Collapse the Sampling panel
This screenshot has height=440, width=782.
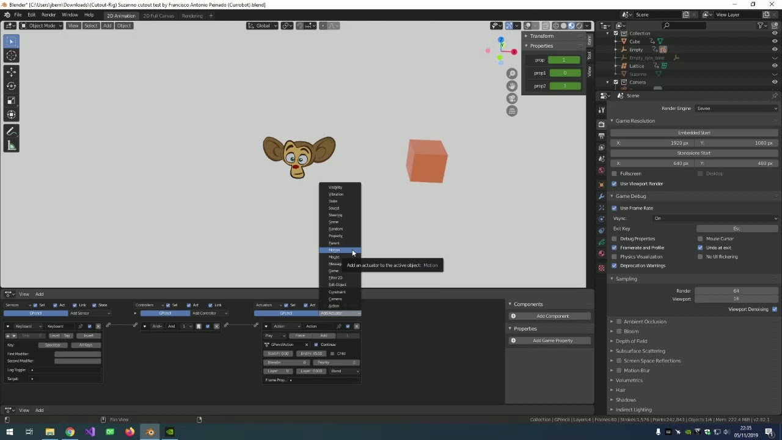pyautogui.click(x=612, y=279)
